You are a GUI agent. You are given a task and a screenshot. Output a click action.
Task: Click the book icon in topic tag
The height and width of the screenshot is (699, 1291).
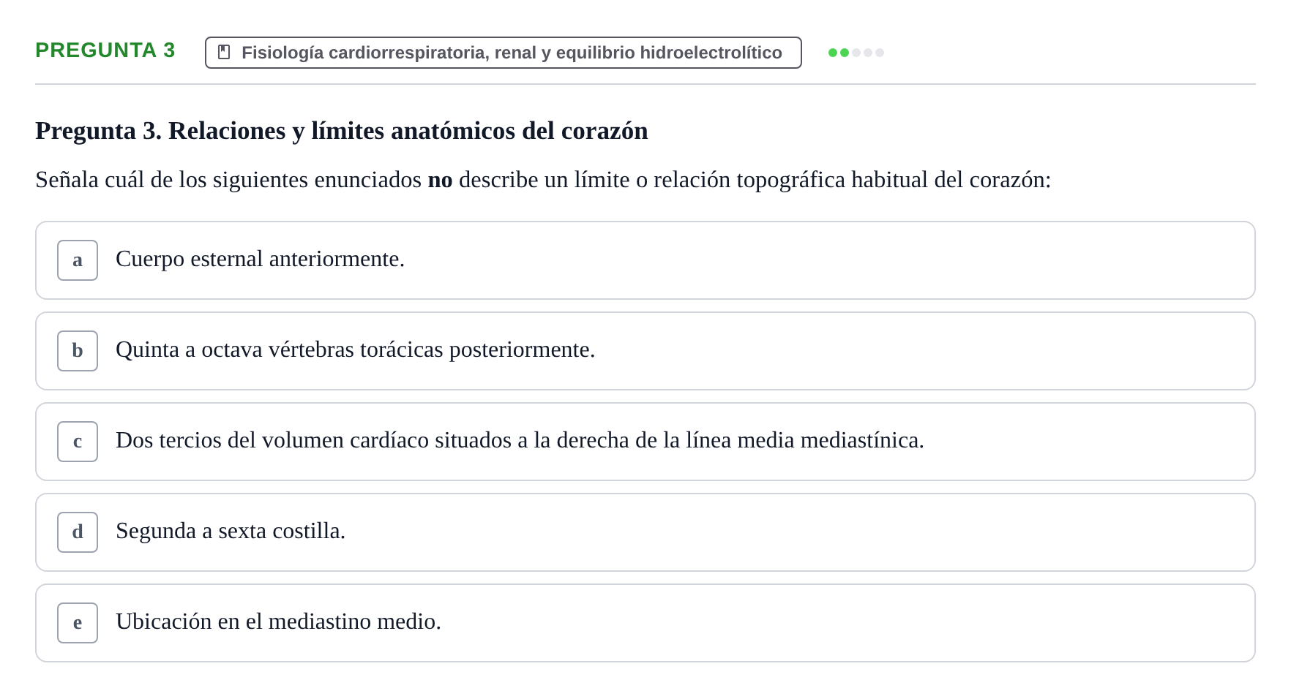point(224,53)
